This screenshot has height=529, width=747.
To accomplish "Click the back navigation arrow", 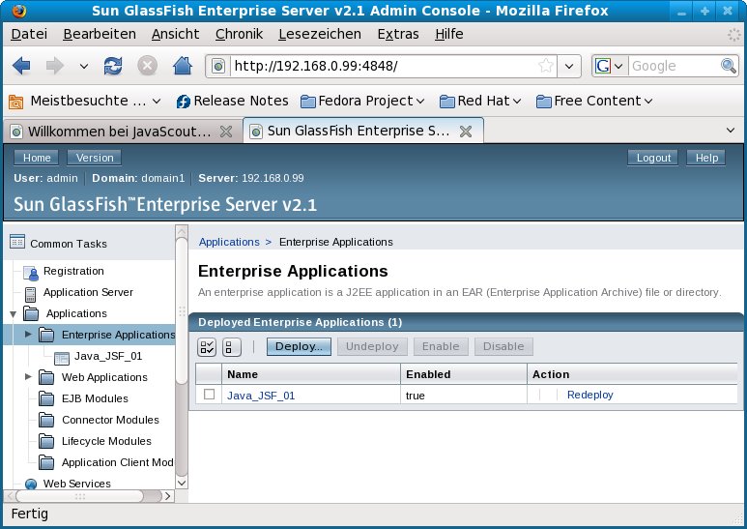I will pyautogui.click(x=21, y=66).
